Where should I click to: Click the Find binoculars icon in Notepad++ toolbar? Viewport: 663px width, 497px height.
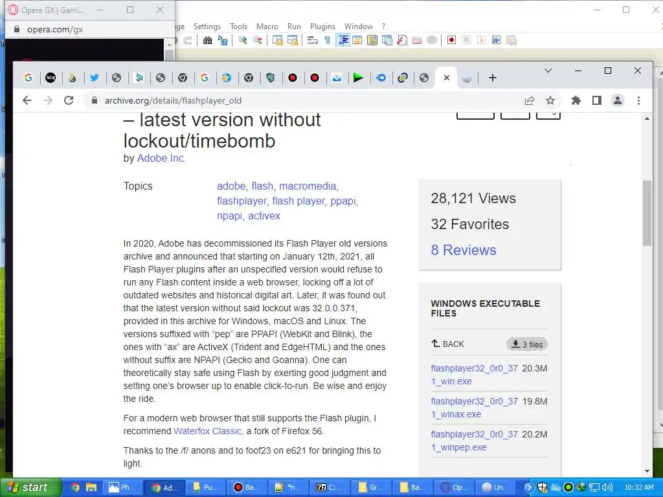click(207, 40)
